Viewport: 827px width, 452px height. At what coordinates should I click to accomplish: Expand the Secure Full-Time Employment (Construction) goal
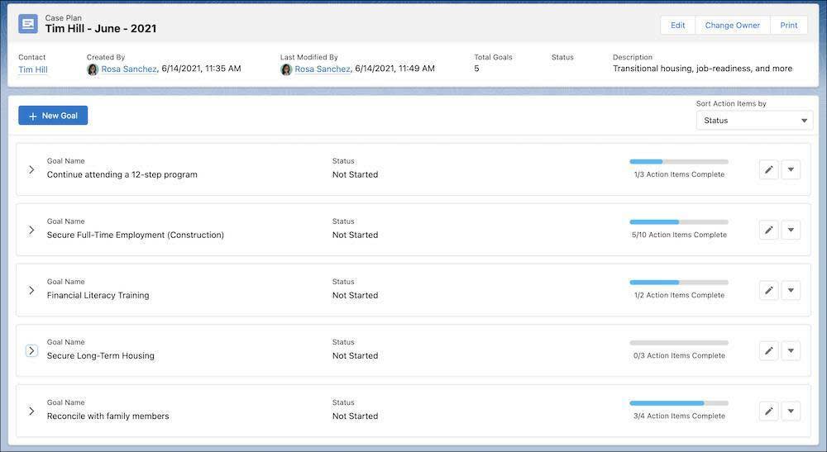click(31, 231)
